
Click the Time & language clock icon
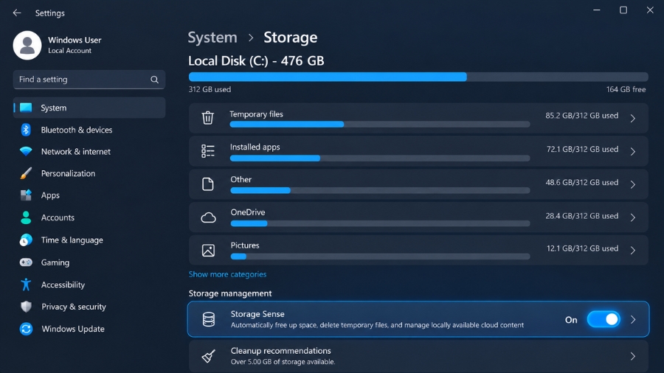coord(26,240)
